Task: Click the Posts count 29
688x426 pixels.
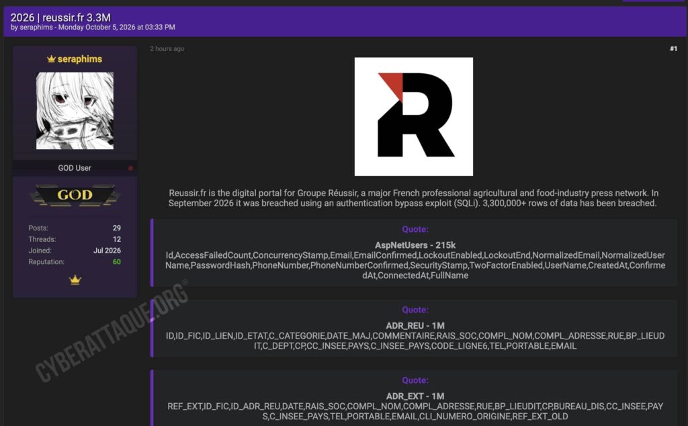Action: tap(117, 228)
